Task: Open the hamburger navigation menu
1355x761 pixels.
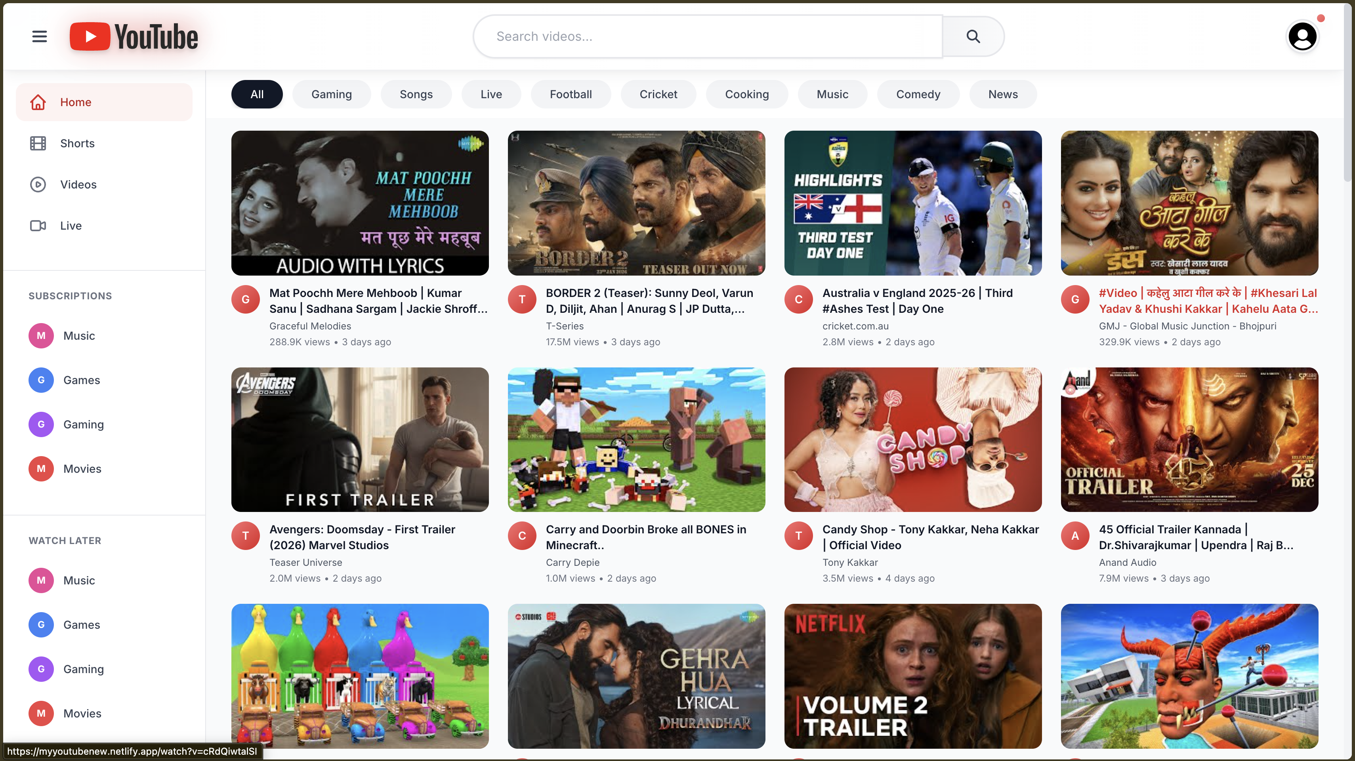Action: coord(40,36)
